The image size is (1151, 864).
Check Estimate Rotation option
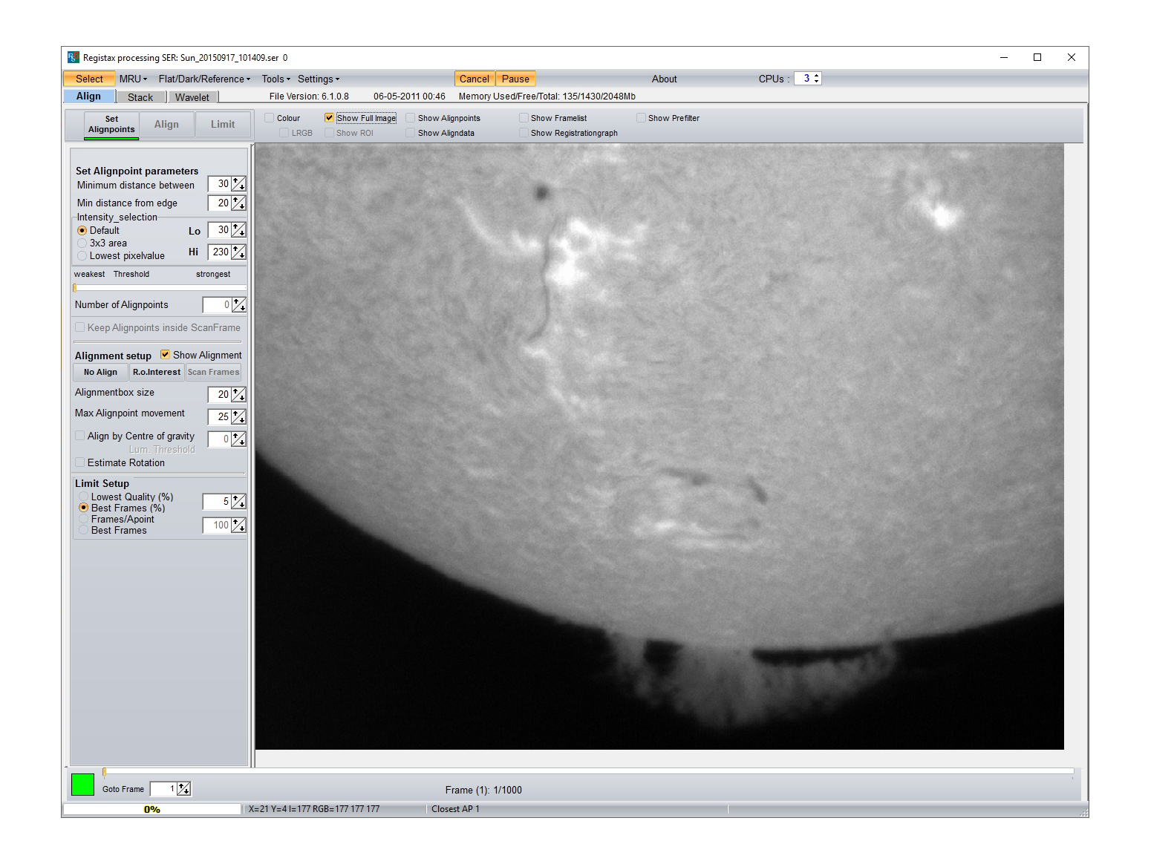[x=80, y=462]
